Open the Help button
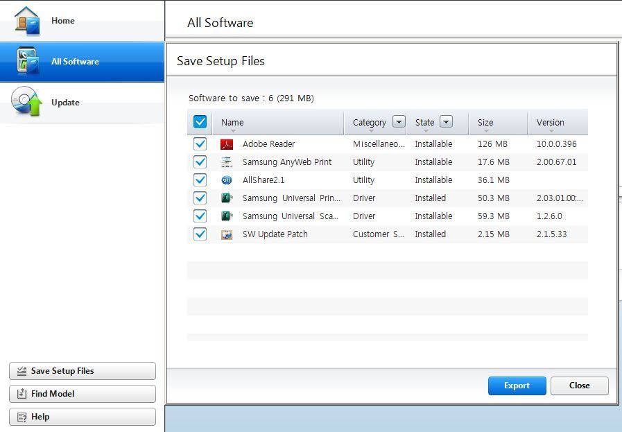The height and width of the screenshot is (432, 622). point(83,417)
